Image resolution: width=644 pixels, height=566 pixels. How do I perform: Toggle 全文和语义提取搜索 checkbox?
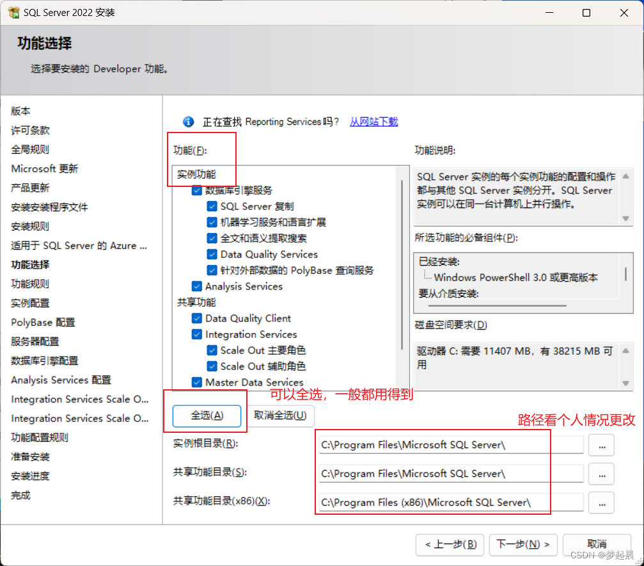tap(212, 238)
